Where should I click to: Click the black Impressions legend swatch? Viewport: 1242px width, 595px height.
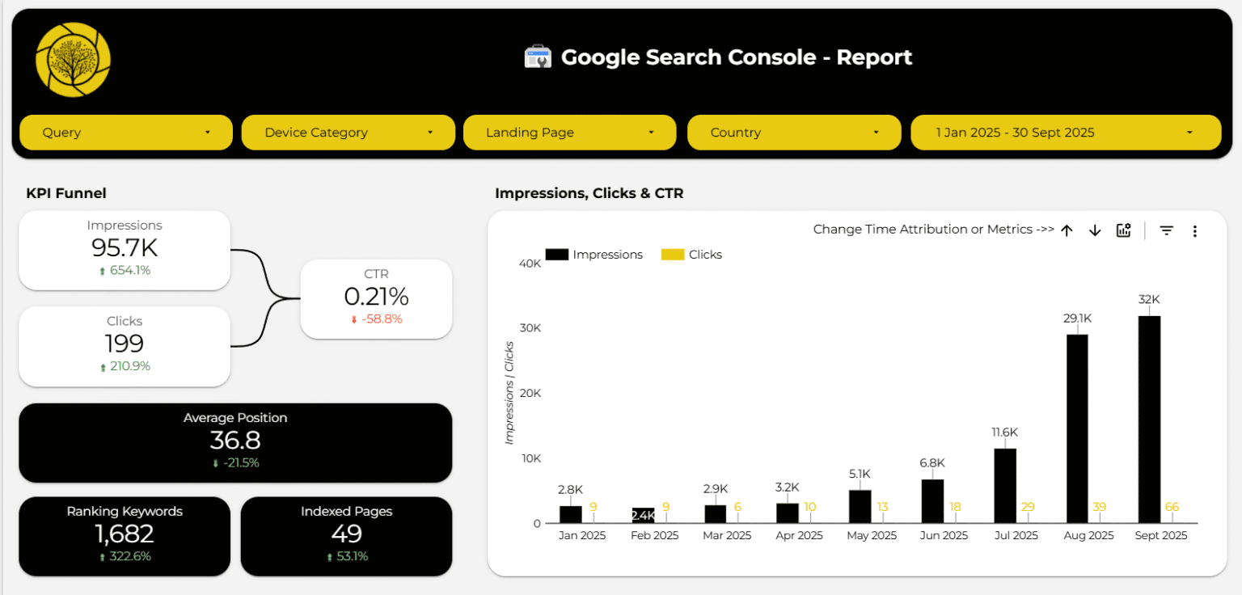click(x=557, y=255)
